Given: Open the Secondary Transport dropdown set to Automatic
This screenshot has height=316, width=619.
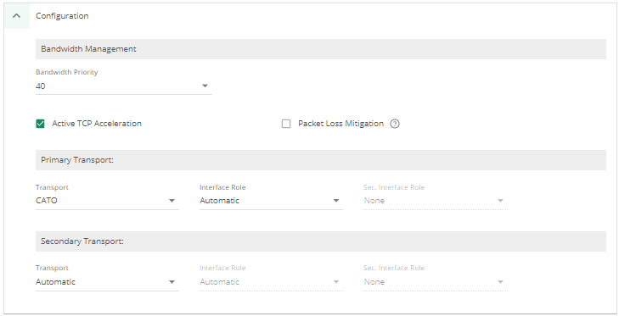Looking at the screenshot, I should (x=107, y=282).
